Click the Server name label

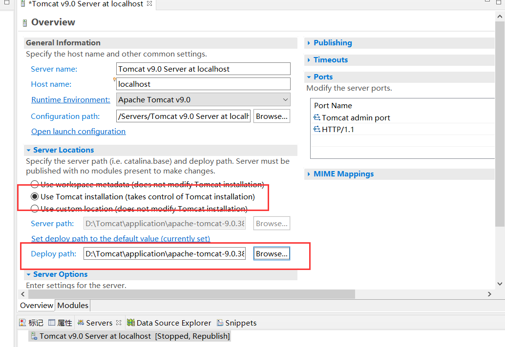click(54, 69)
